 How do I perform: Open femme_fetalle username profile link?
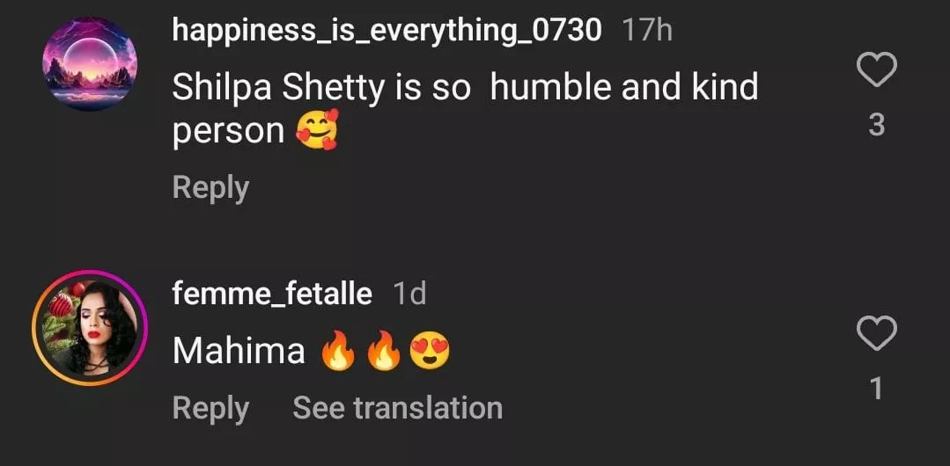(x=272, y=294)
